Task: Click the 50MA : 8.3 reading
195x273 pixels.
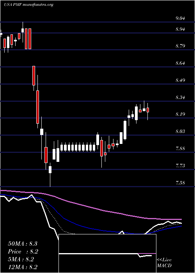Action: [x=23, y=244]
